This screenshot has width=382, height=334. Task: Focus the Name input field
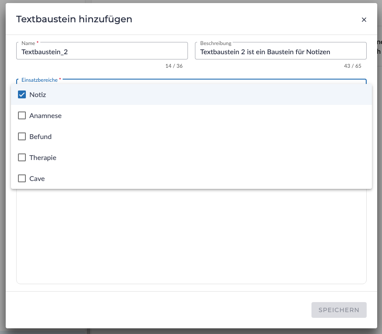click(x=102, y=52)
